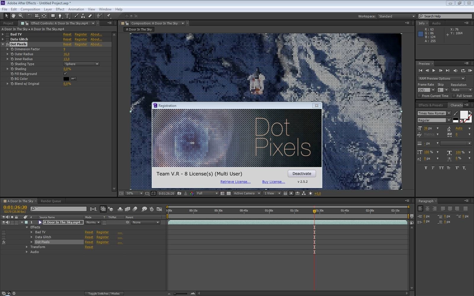Click the Retrieve License link

(x=236, y=182)
